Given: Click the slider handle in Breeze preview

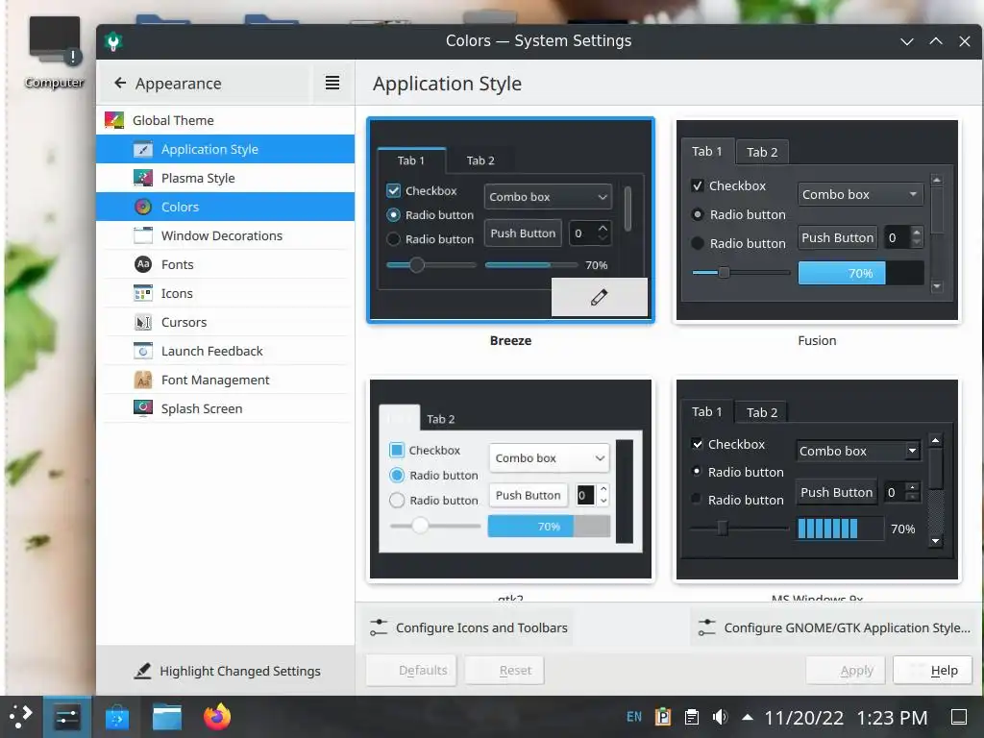Looking at the screenshot, I should [417, 265].
